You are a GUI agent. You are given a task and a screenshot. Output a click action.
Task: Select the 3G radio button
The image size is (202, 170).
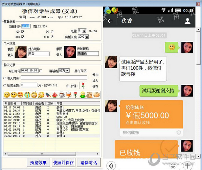coord(52,32)
